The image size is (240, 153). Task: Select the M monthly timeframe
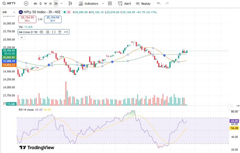[50, 4]
